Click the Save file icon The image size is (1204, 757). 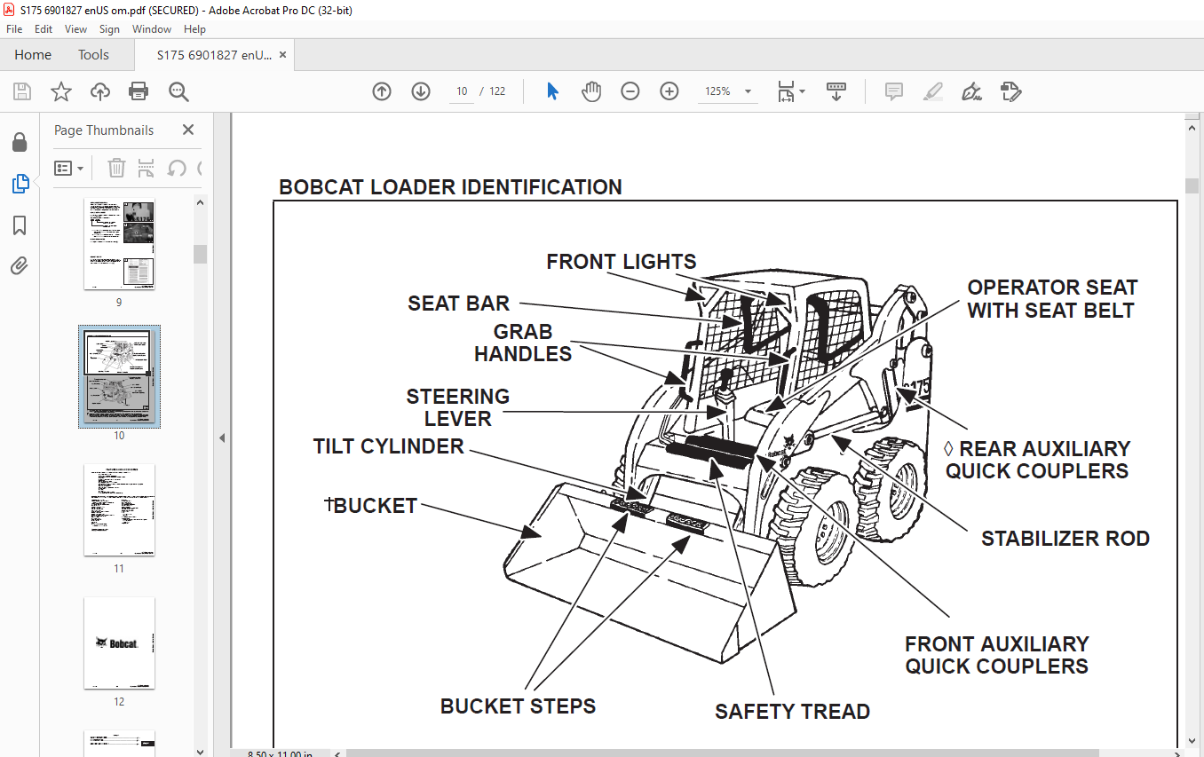[x=22, y=91]
